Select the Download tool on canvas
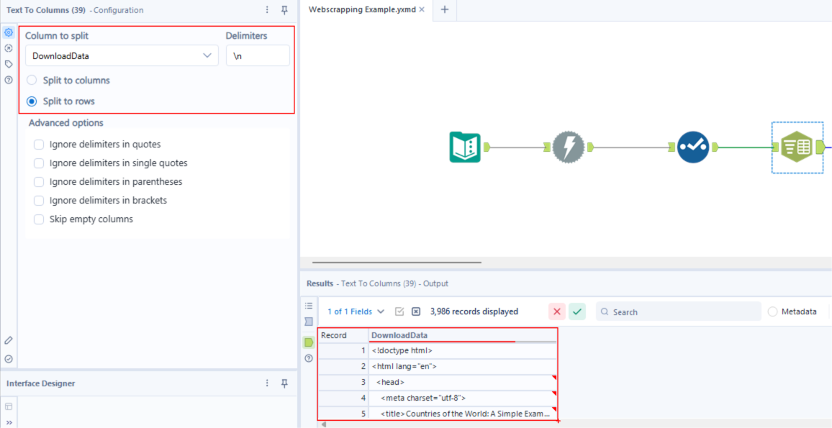The width and height of the screenshot is (832, 428). (568, 147)
